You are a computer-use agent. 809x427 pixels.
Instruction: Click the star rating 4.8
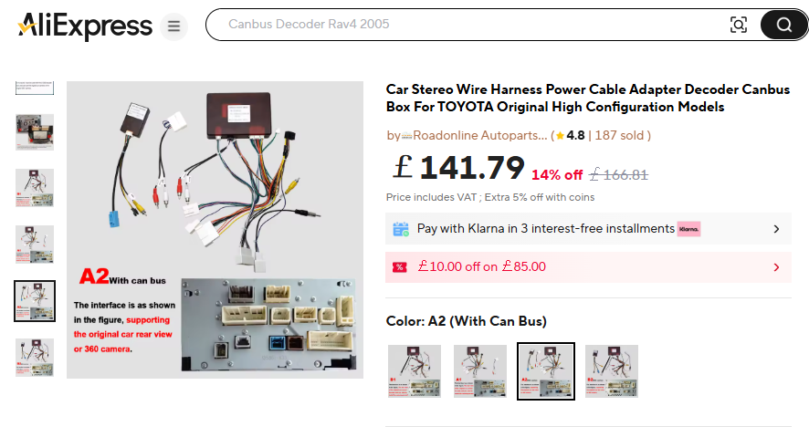coord(570,136)
